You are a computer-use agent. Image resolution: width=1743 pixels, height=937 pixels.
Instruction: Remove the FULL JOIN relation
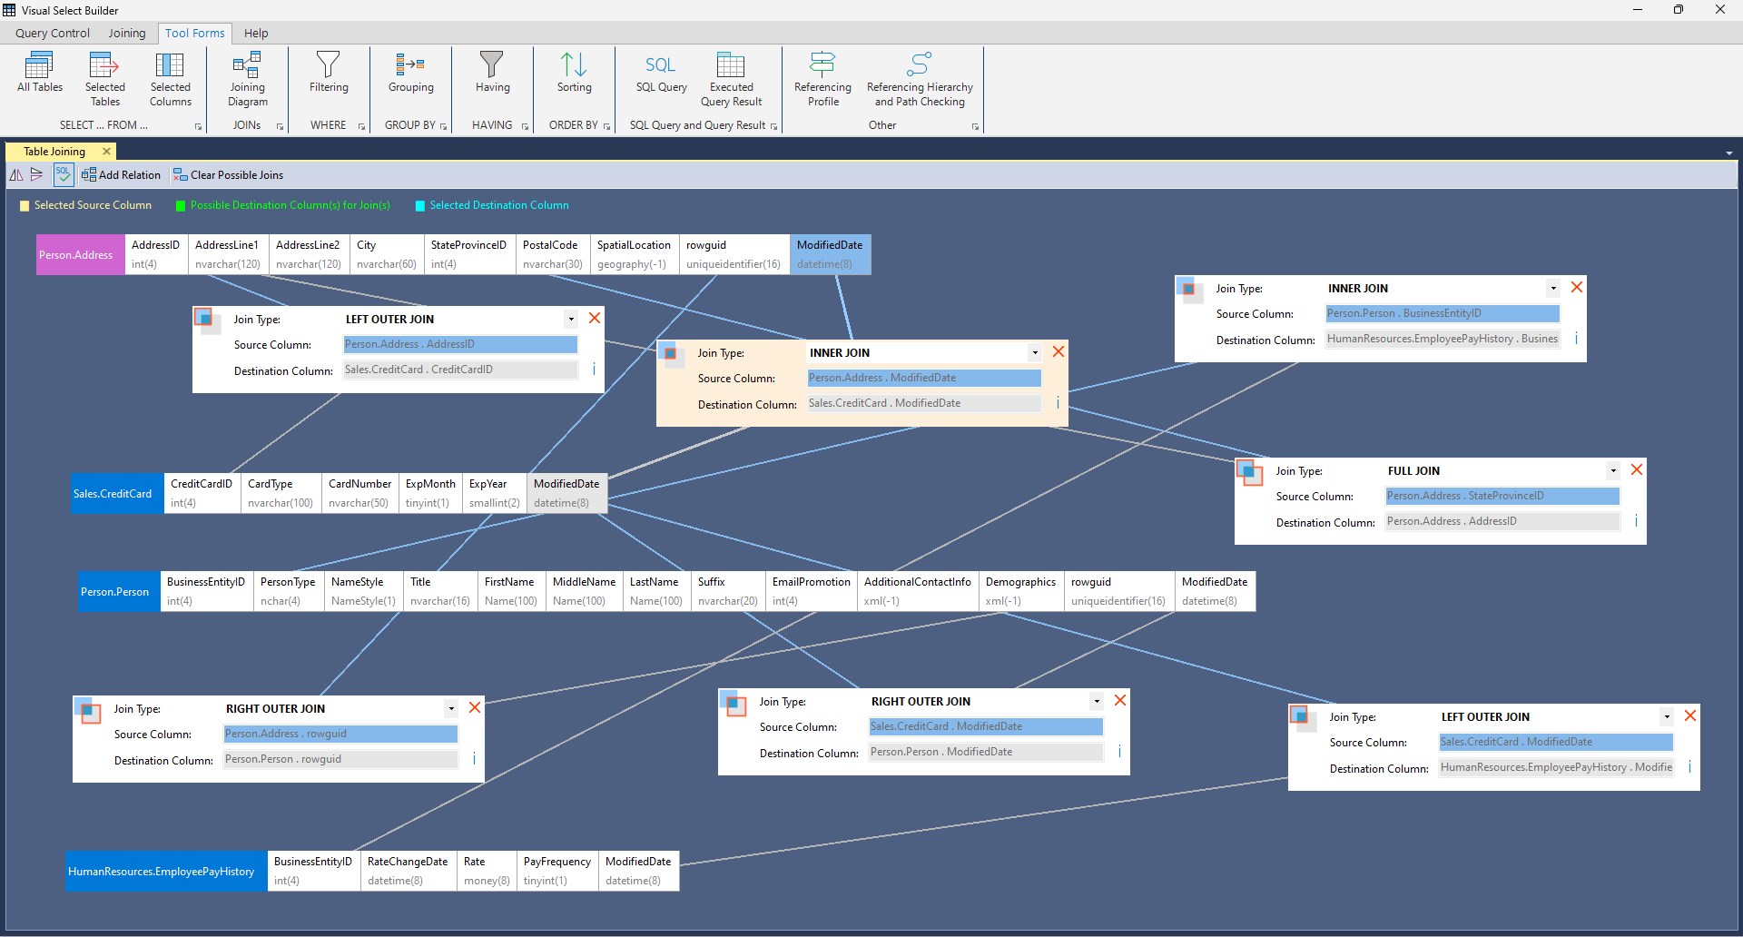pos(1637,469)
